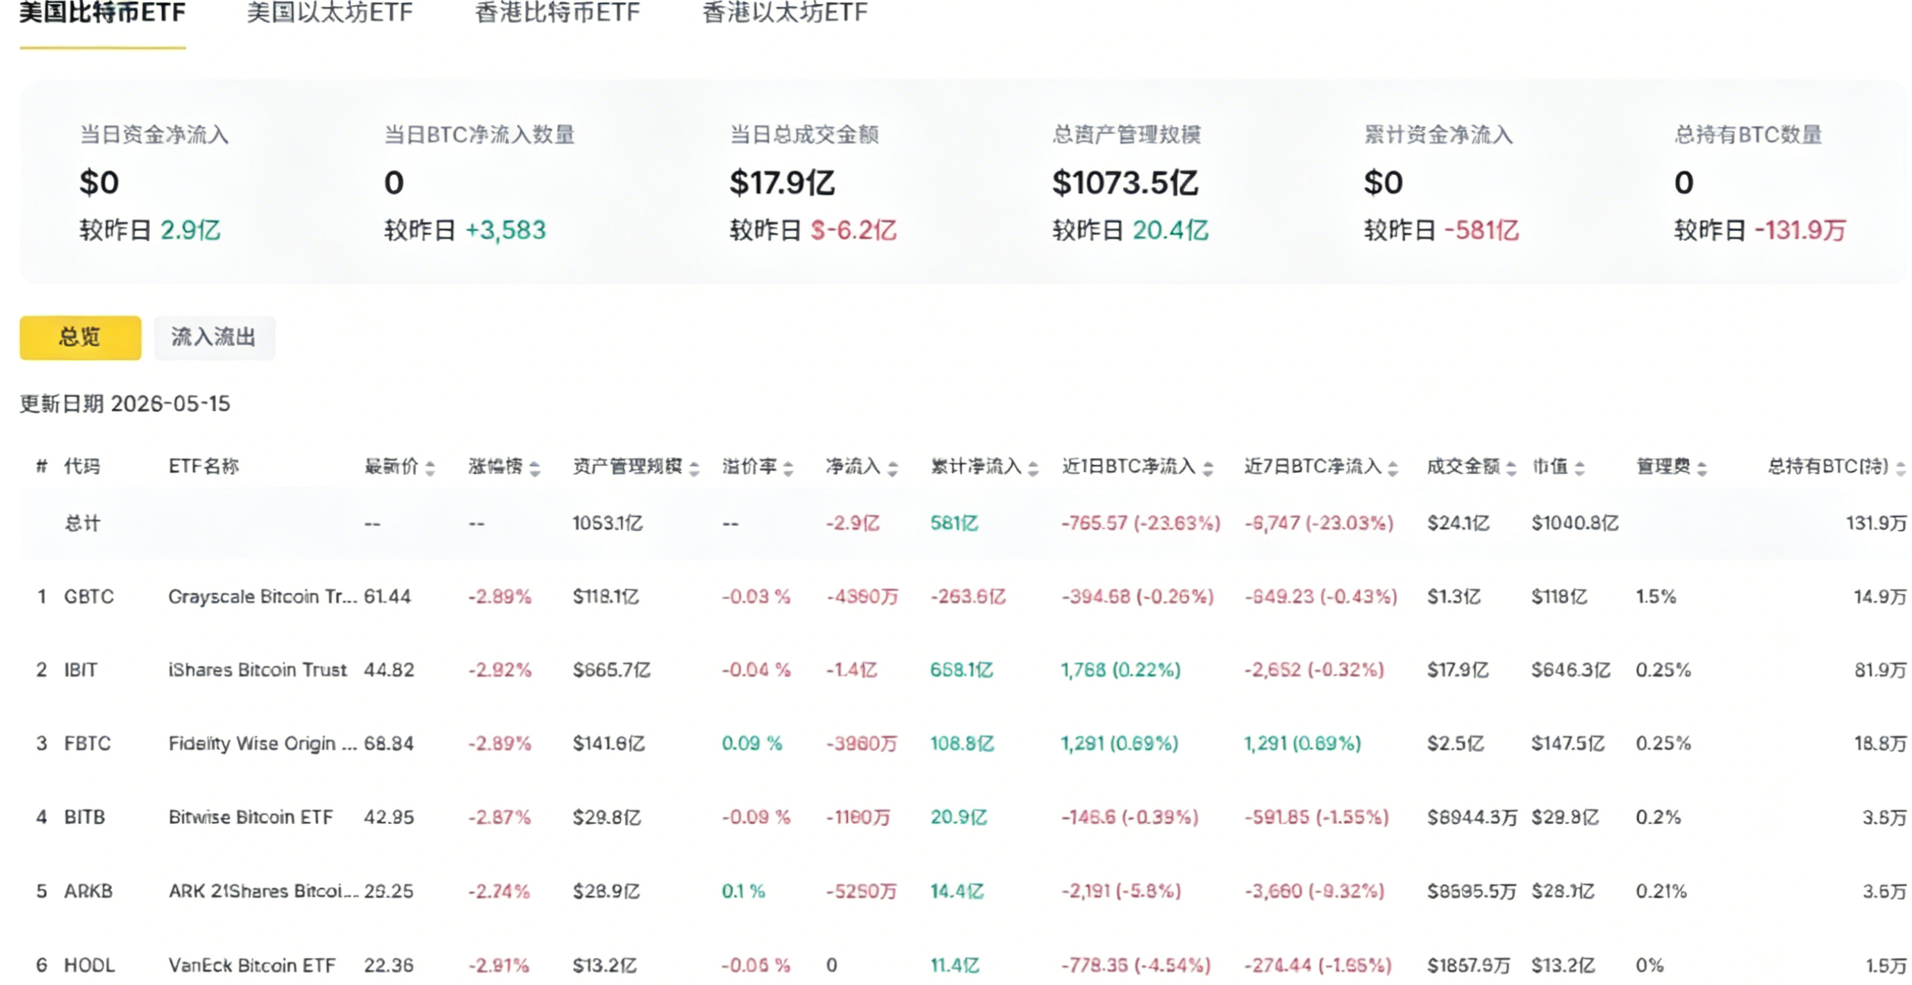Click the $17.9亿 daily volume value
The image size is (1912, 985).
(x=782, y=183)
